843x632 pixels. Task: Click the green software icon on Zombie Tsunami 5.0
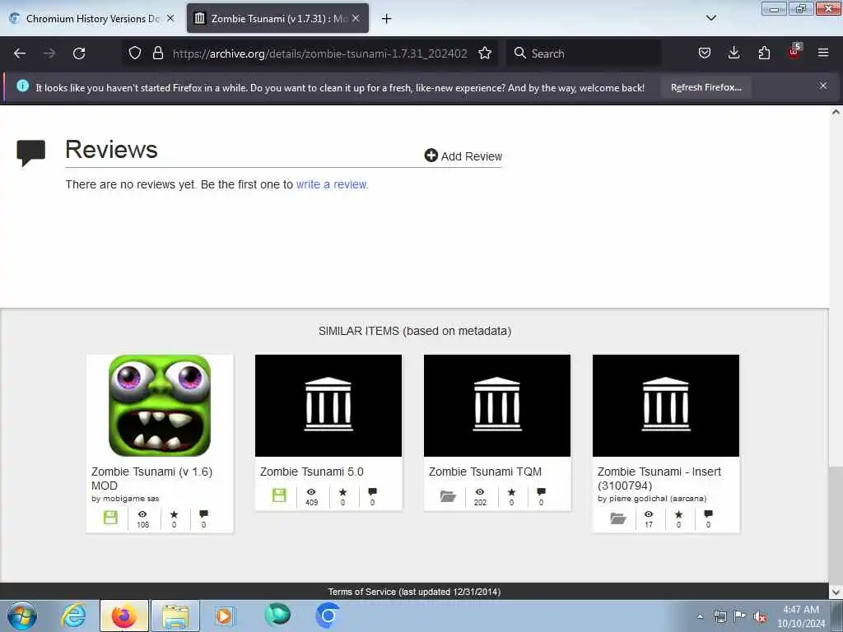[279, 495]
